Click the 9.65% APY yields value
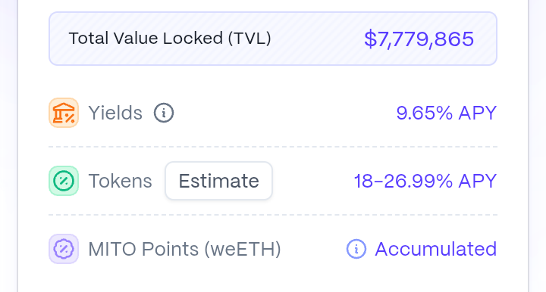This screenshot has width=546, height=292. point(447,113)
